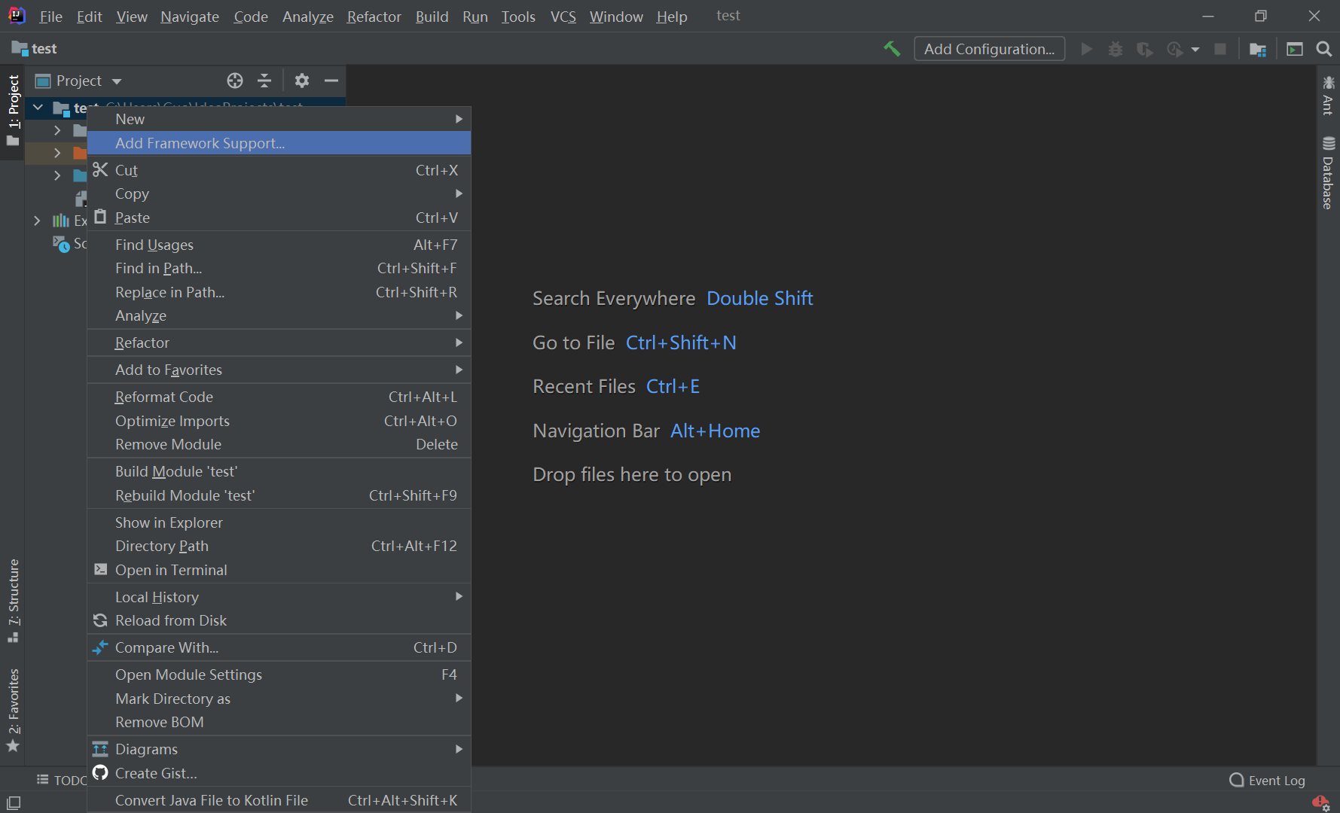Click Create Gist... GitHub entry
Image resolution: width=1340 pixels, height=813 pixels.
click(x=279, y=773)
